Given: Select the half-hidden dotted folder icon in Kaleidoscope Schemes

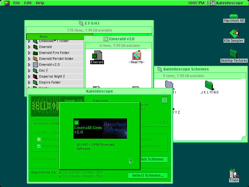Looking at the screenshot, I should coord(169,85).
